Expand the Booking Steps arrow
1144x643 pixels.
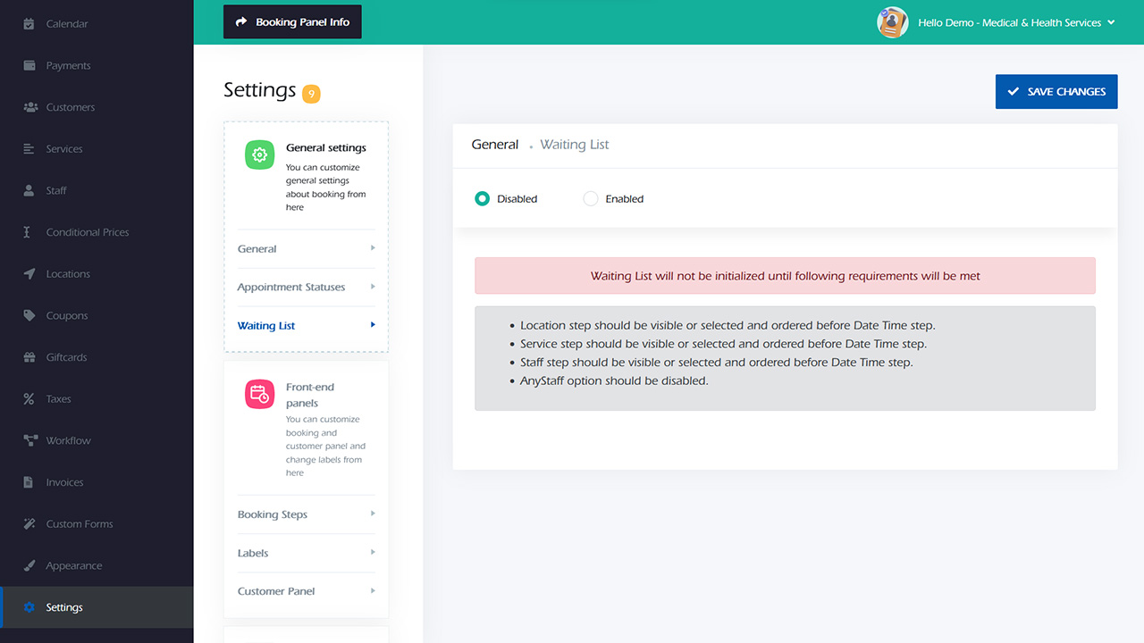(373, 514)
